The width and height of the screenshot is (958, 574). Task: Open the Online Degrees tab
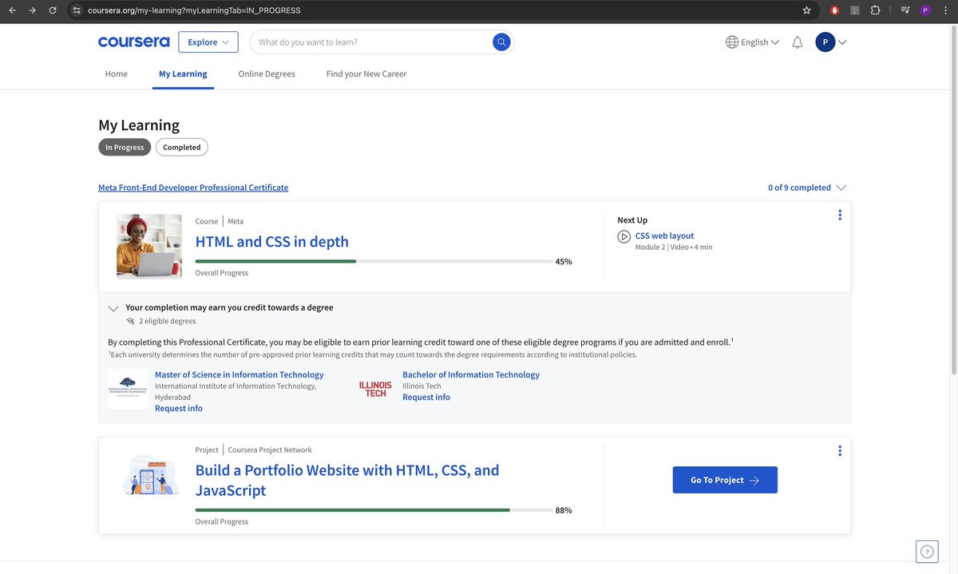point(266,73)
